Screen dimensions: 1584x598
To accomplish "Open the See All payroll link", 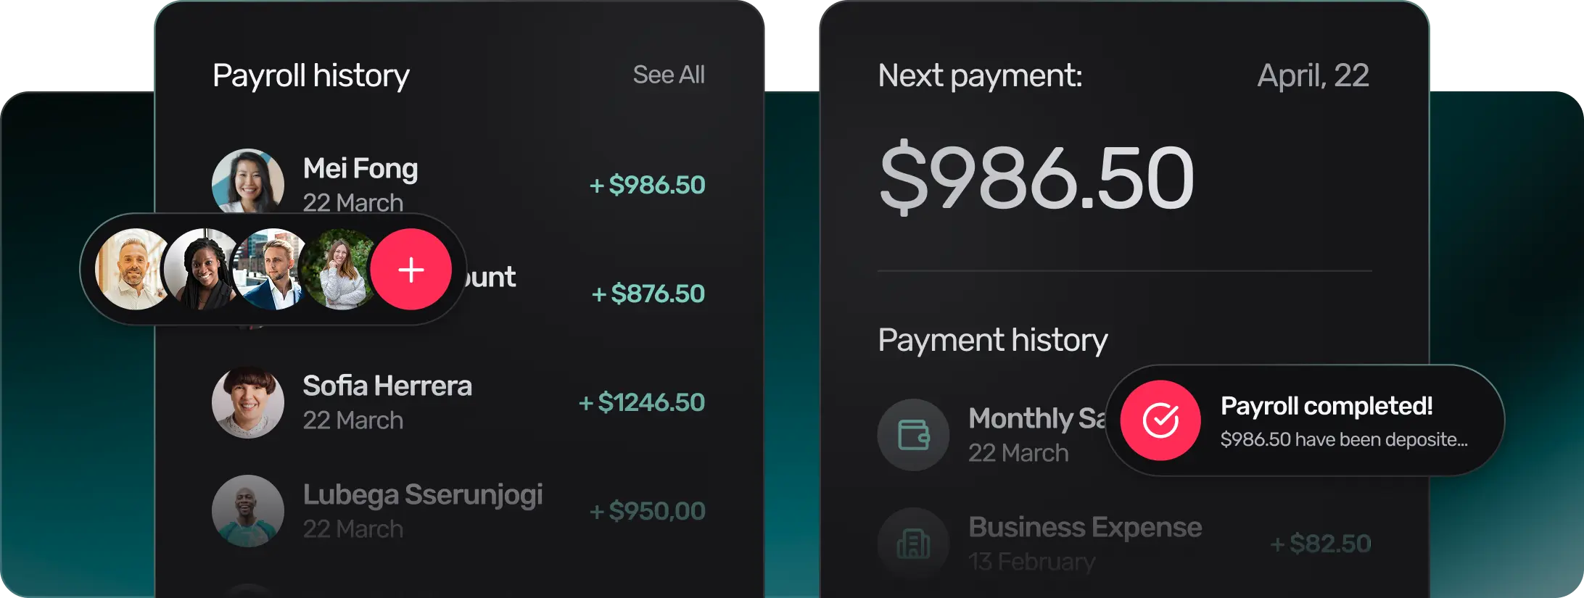I will (668, 75).
